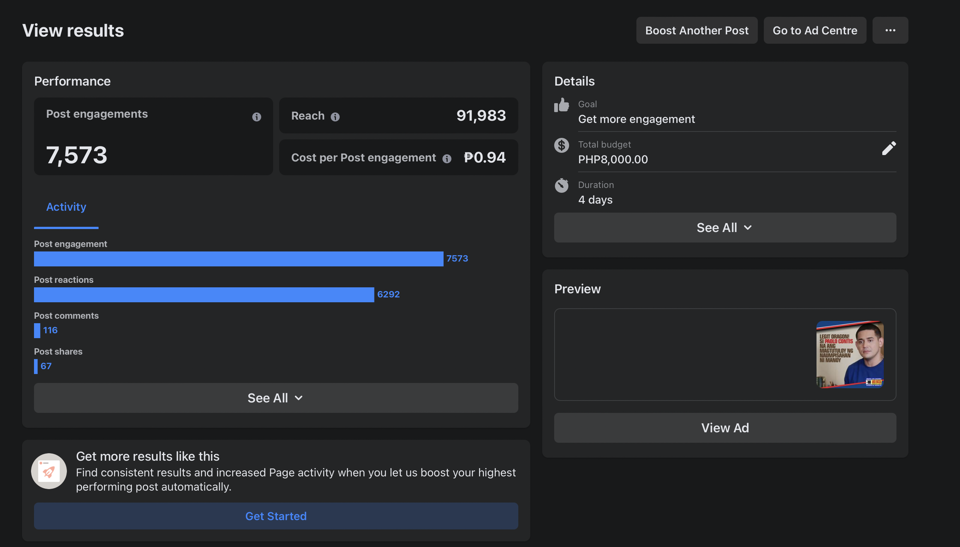Click the Post comments bar showing 116
960x547 pixels.
[x=37, y=331]
